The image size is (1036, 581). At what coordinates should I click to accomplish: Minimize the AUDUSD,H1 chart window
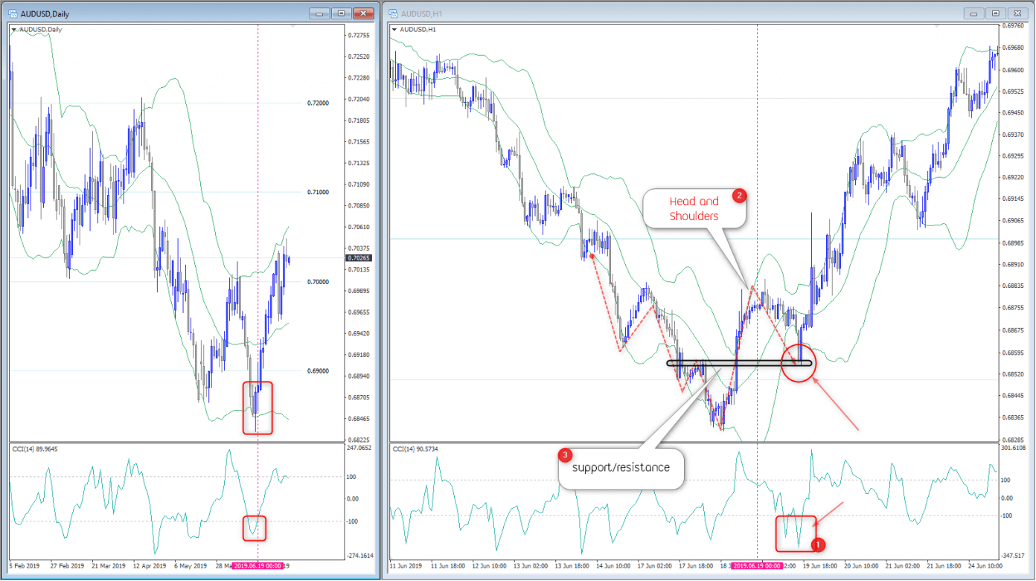point(972,13)
